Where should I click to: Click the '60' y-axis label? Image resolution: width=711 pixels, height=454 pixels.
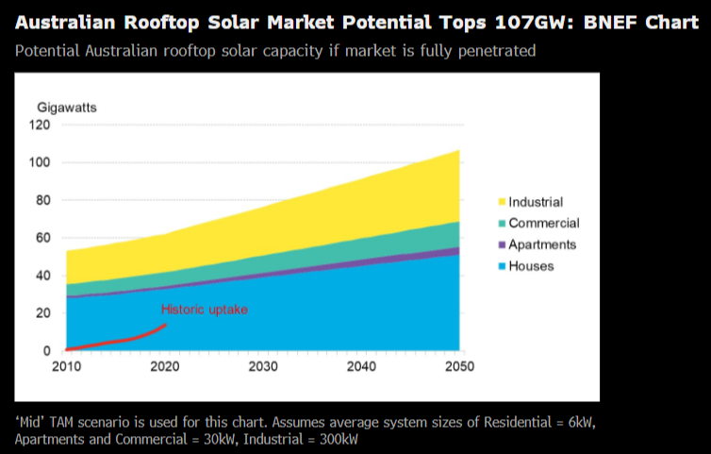tap(43, 238)
